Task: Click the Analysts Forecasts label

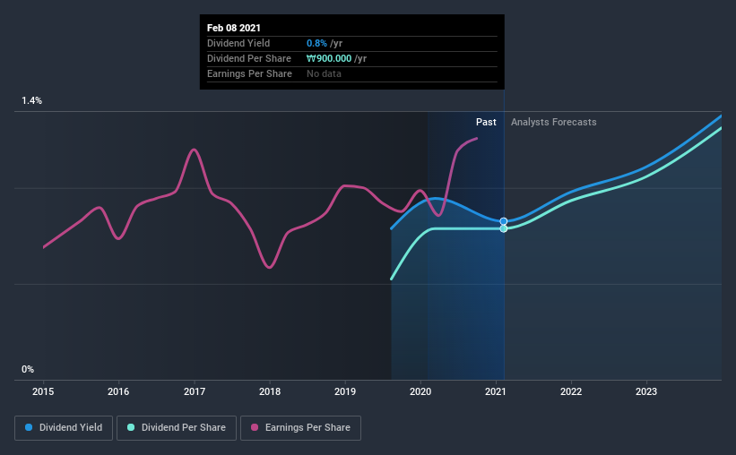Action: (553, 122)
